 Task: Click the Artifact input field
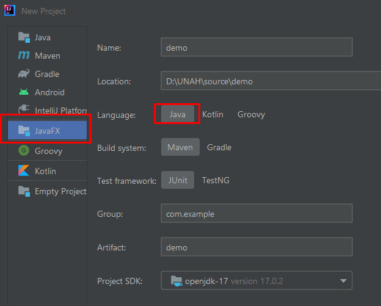coord(256,247)
